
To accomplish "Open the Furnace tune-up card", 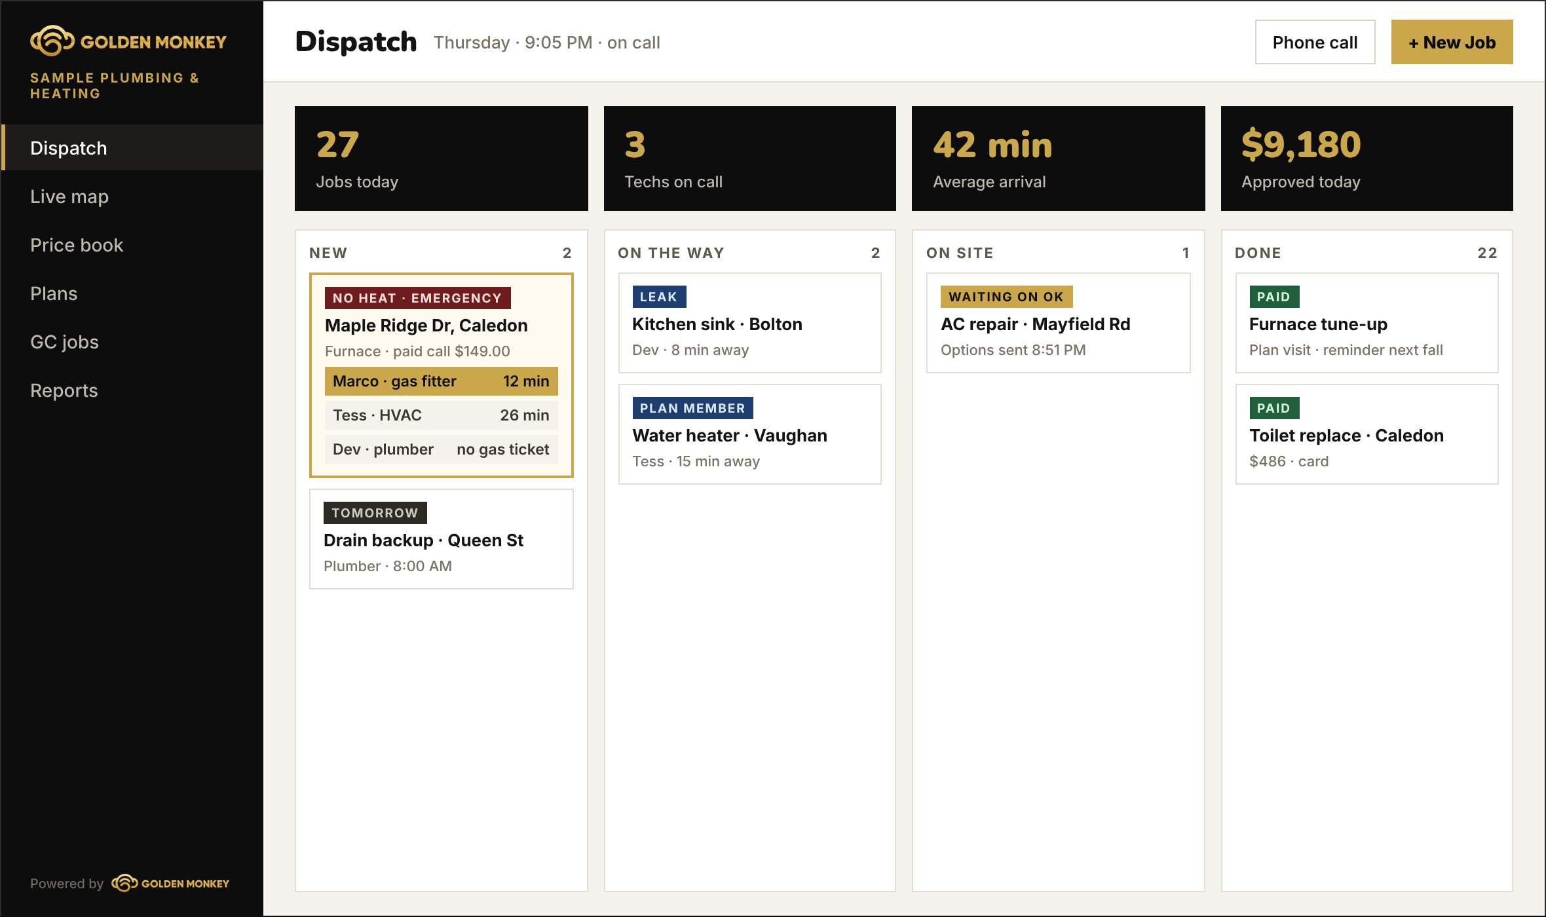I will click(x=1367, y=323).
